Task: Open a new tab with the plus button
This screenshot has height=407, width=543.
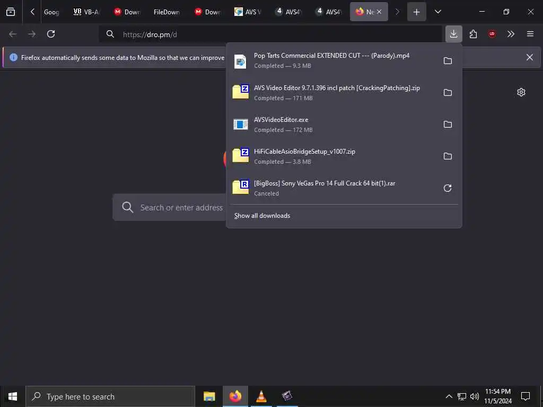Action: click(416, 12)
